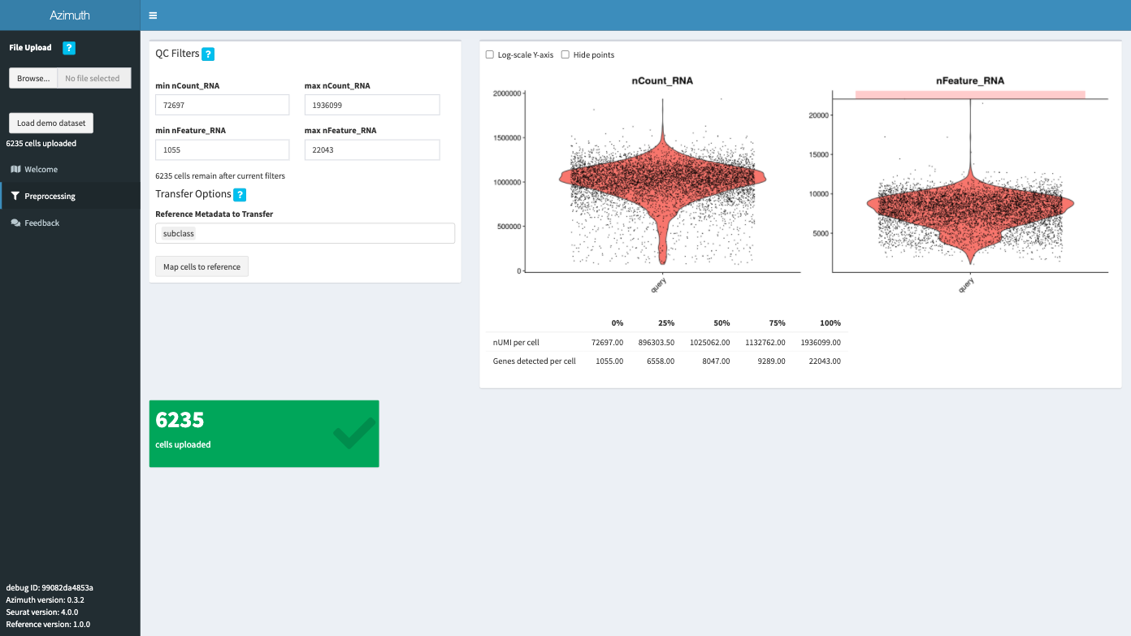This screenshot has width=1131, height=636.
Task: Open the File Upload help icon
Action: (68, 48)
